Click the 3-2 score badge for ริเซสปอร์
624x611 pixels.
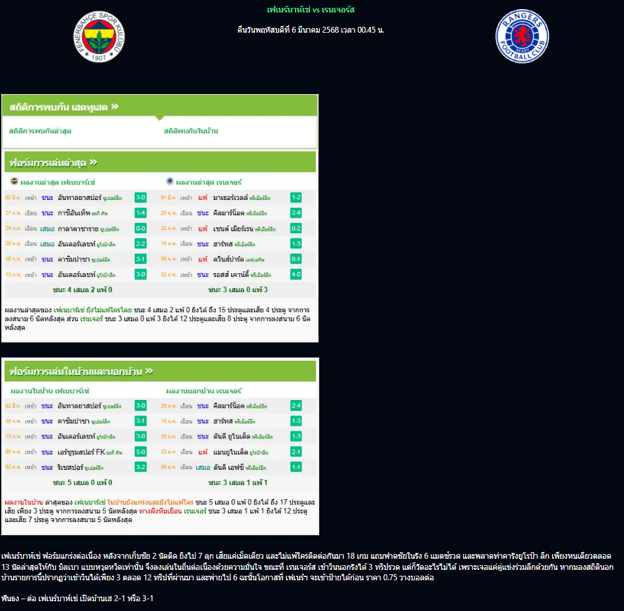click(141, 467)
